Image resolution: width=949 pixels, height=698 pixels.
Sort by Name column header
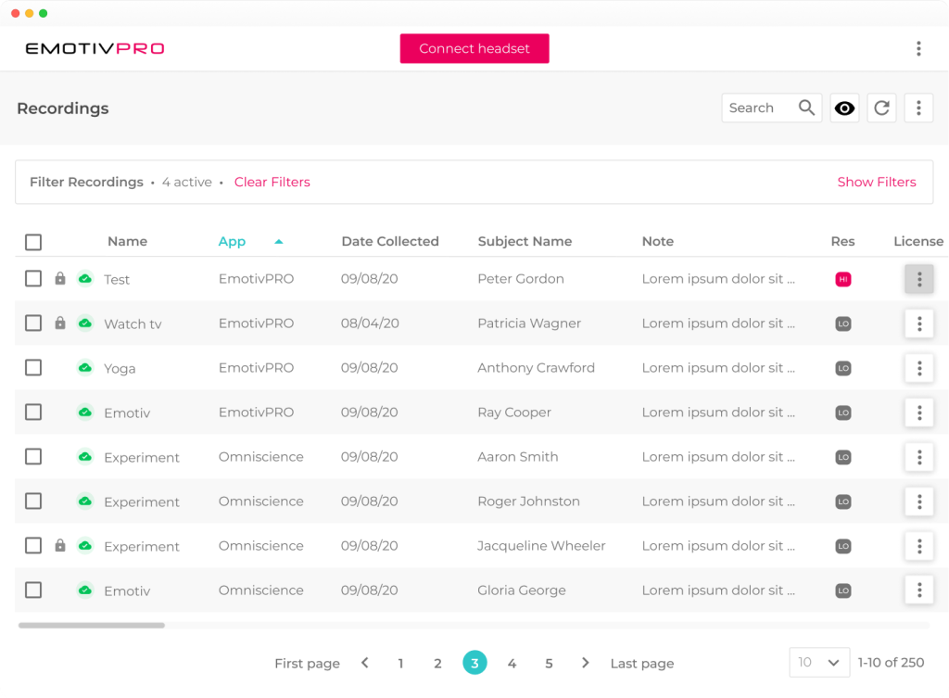(127, 242)
